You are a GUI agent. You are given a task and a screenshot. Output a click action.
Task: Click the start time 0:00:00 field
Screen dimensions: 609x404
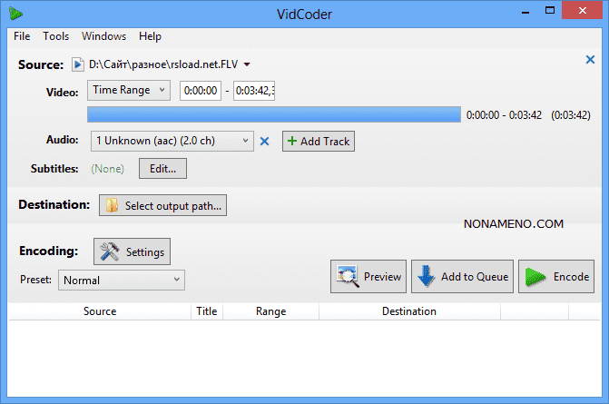coord(200,91)
